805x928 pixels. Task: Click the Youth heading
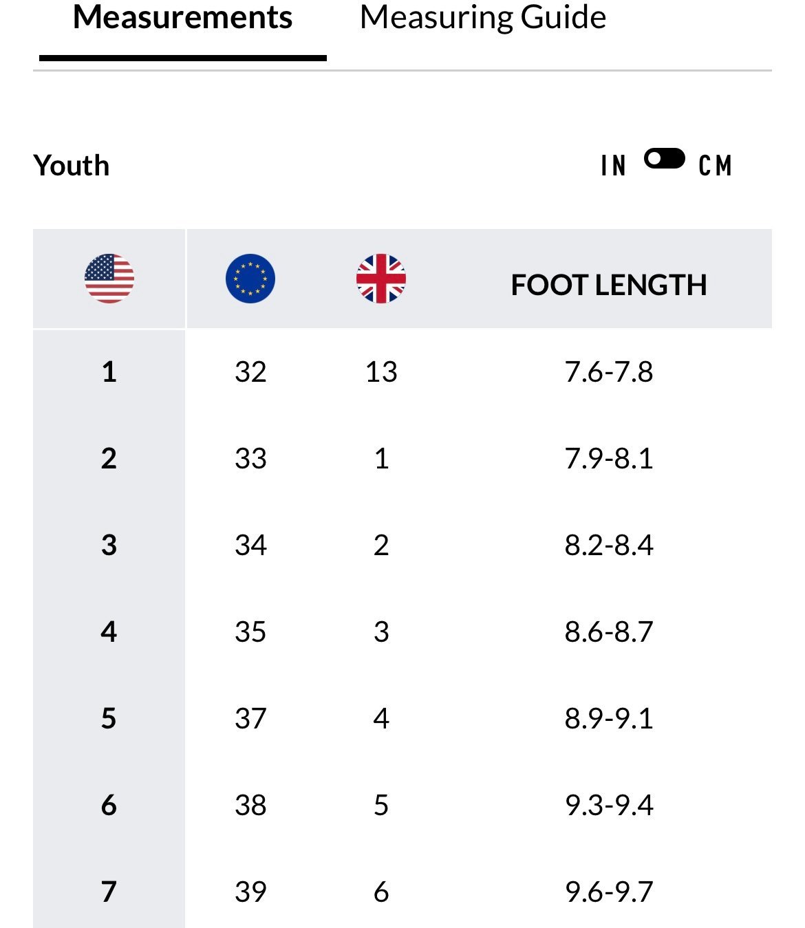(x=72, y=166)
